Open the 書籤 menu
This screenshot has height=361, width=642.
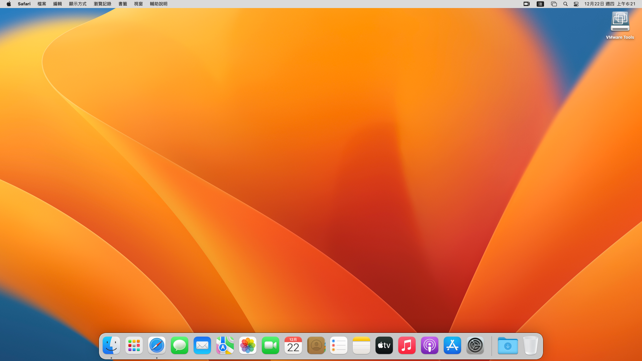[123, 4]
